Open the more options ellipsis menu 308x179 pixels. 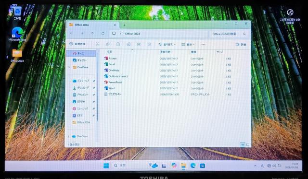pyautogui.click(x=203, y=45)
